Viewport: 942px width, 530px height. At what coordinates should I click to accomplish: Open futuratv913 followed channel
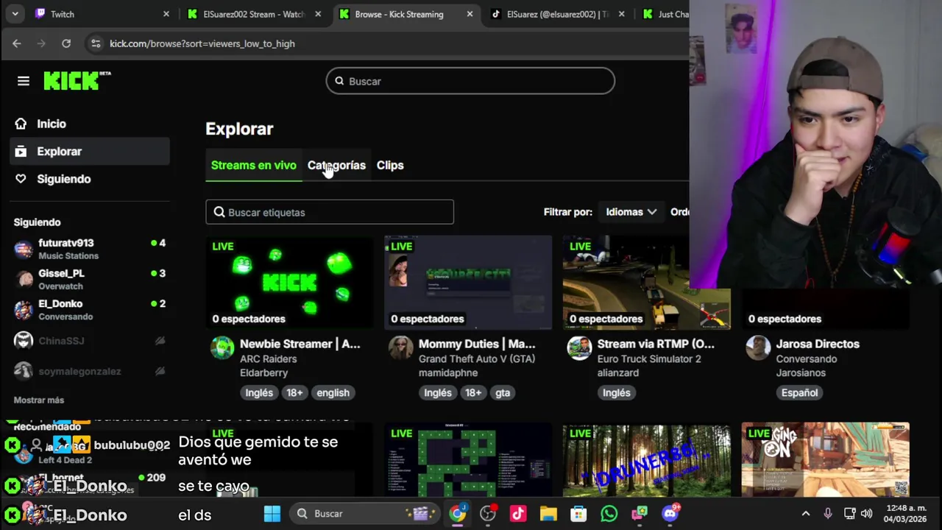click(x=90, y=249)
